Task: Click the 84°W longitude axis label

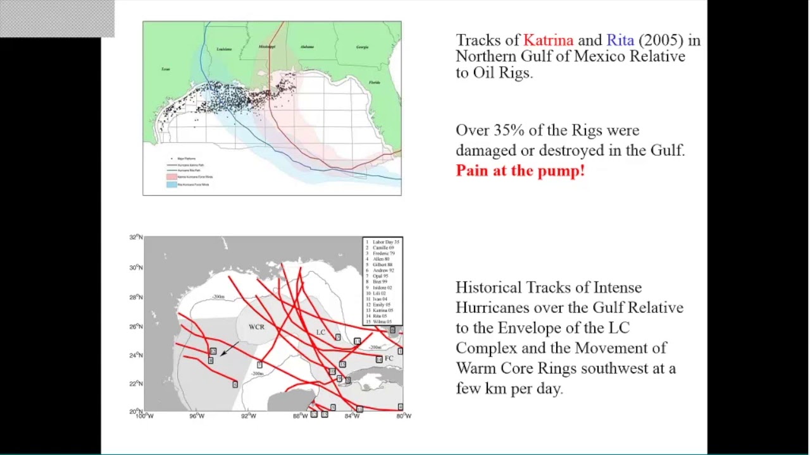Action: [352, 415]
